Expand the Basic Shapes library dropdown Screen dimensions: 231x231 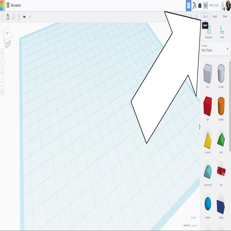[x=215, y=48]
